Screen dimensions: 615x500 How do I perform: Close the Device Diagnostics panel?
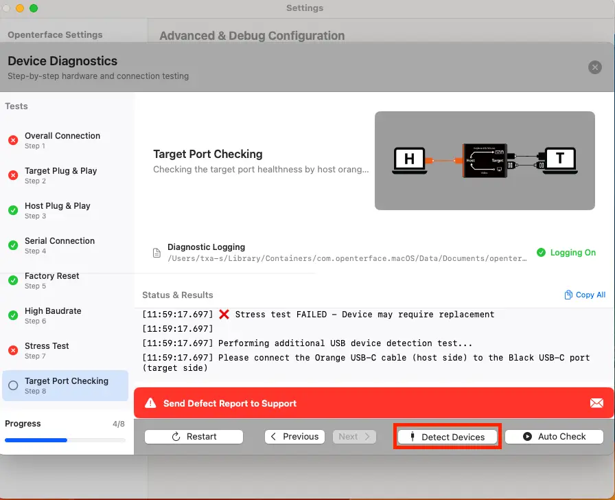pos(594,67)
